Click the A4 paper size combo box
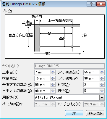The image size is (107, 119). click(69, 98)
